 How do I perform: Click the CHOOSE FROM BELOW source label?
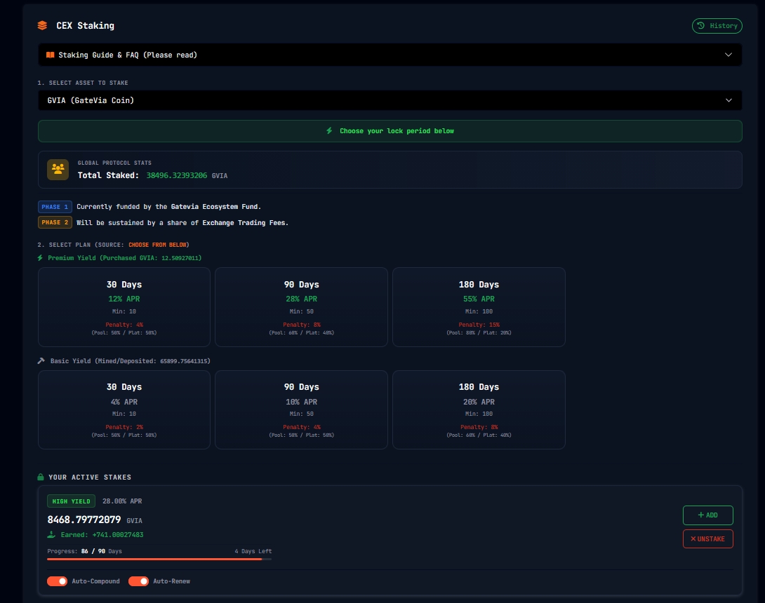[157, 245]
